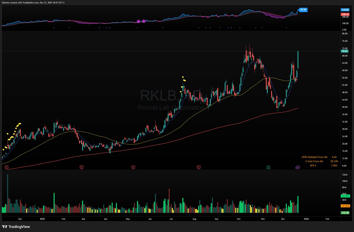Open the red earnings marker near August
The width and height of the screenshot is (354, 232).
(x=199, y=167)
